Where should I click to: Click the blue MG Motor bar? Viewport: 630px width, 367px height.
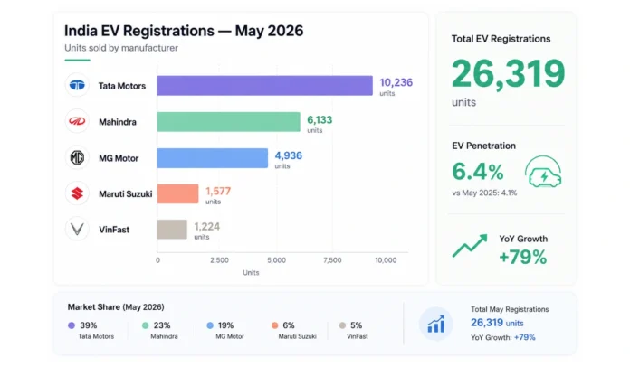pos(213,158)
